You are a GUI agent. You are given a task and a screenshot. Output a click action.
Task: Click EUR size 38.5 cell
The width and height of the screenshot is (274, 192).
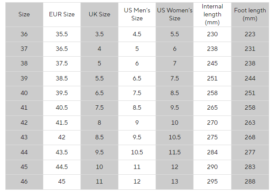[62, 78]
